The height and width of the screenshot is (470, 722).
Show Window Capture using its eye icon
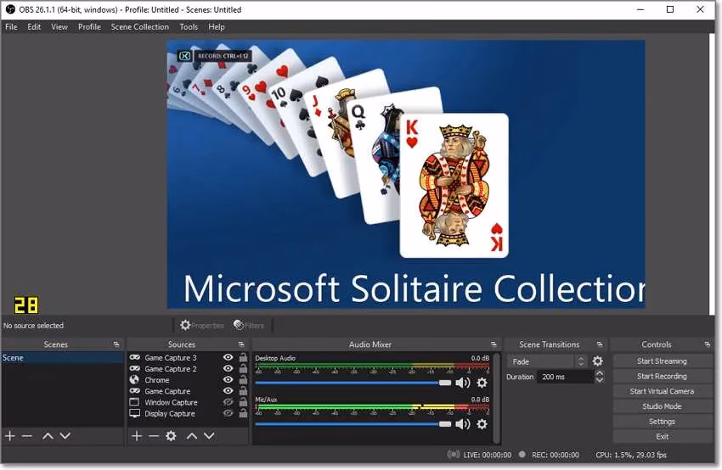tap(228, 402)
